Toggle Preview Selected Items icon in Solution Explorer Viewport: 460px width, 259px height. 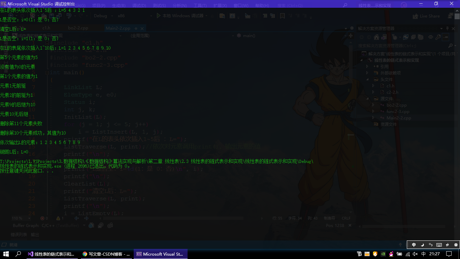[446, 37]
